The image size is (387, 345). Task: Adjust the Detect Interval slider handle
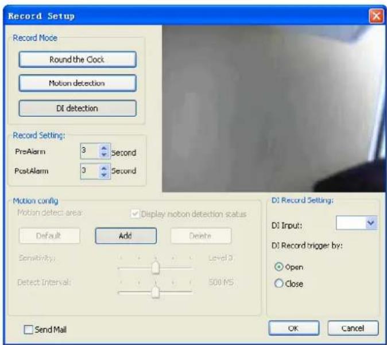(x=156, y=292)
